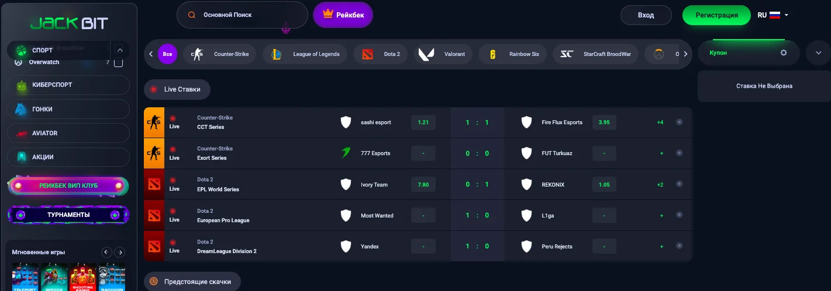831x291 pixels.
Task: Collapse the sidebar sports list chevron
Action: pos(119,50)
